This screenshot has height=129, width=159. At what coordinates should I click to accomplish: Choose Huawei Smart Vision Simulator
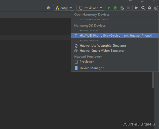(115, 51)
